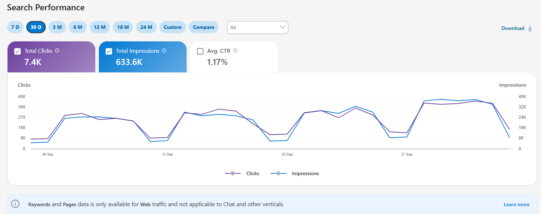Viewport: 541px width, 214px height.
Task: Open the Custom date range option
Action: [x=173, y=27]
